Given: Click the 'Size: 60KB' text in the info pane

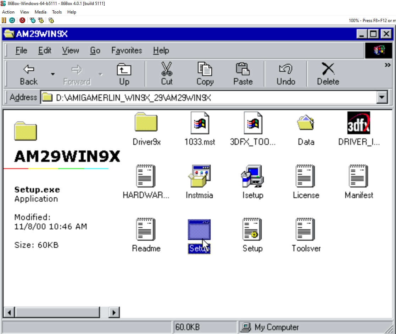Looking at the screenshot, I should [37, 245].
